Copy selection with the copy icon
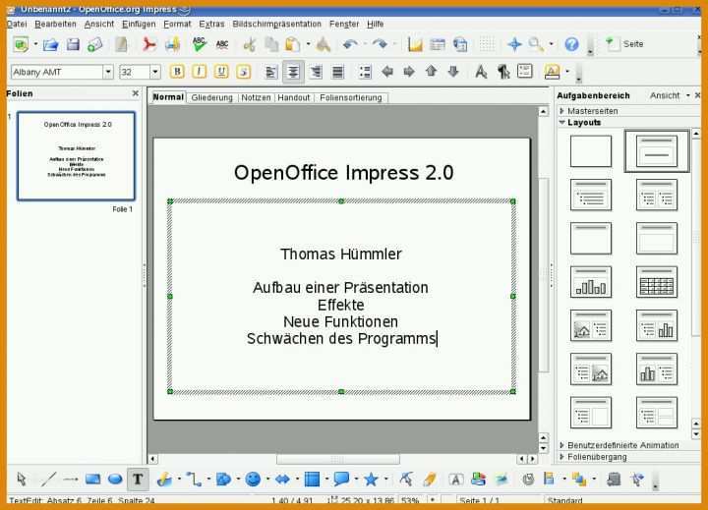This screenshot has height=510, width=708. [271, 44]
